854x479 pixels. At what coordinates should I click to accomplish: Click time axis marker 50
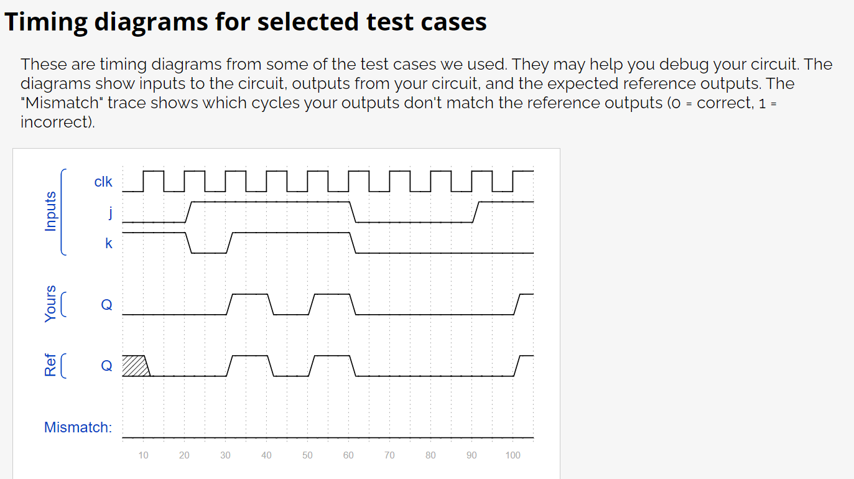pos(307,455)
